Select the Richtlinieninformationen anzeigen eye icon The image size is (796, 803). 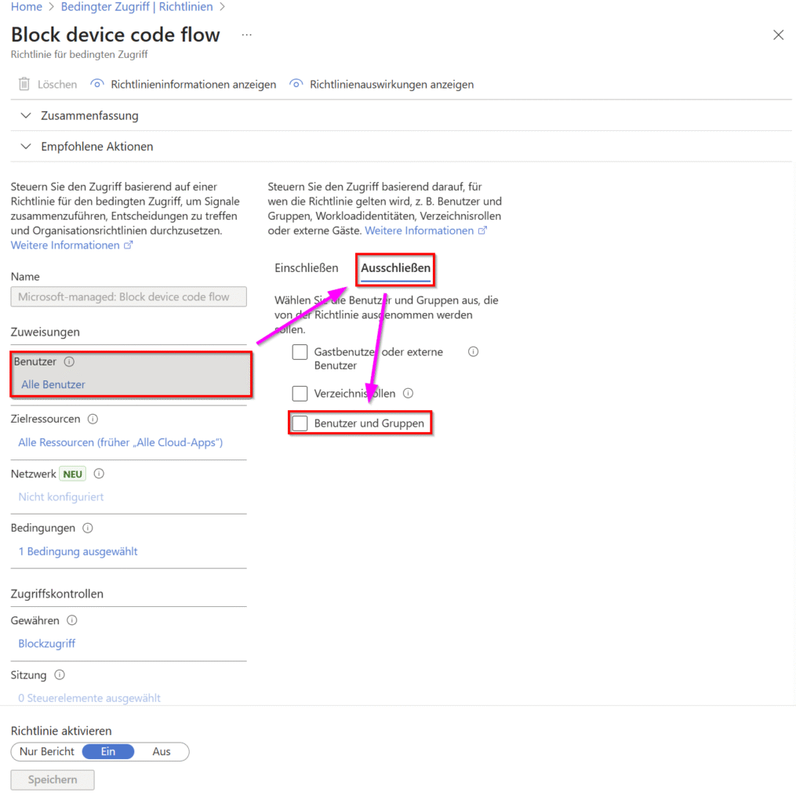coord(96,84)
